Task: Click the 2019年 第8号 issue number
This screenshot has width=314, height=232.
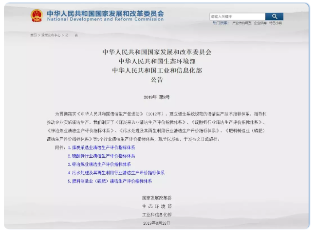Action: 157,98
